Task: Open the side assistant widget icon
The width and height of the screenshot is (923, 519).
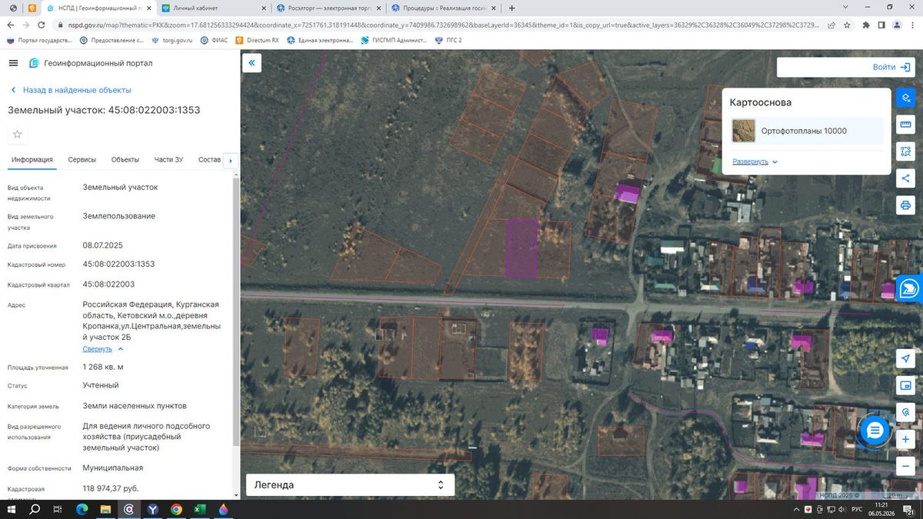Action: pos(910,288)
